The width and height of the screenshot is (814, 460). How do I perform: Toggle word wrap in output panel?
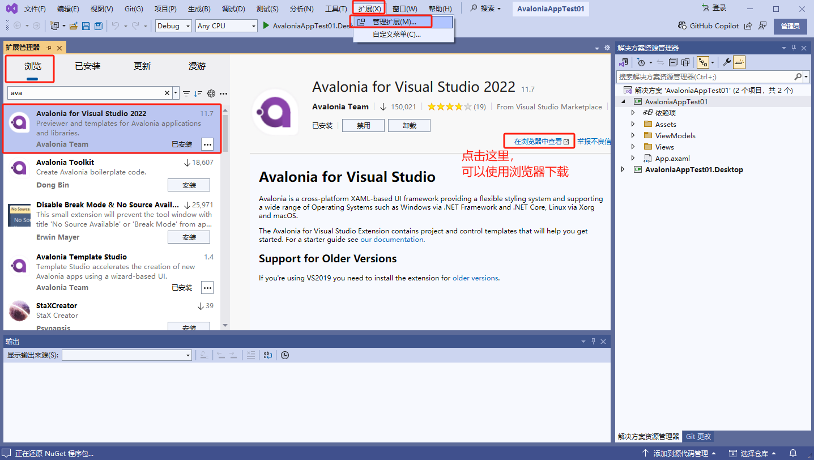[268, 355]
